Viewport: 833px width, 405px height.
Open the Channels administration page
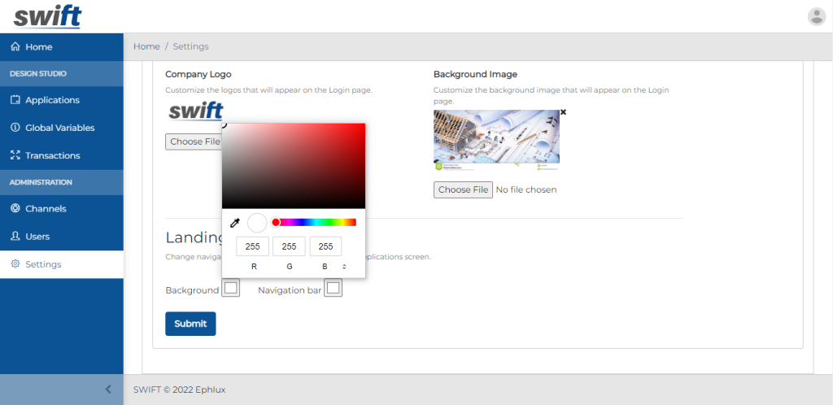[x=46, y=209]
